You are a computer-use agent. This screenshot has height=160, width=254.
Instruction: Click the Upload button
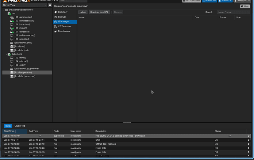coord(83,12)
